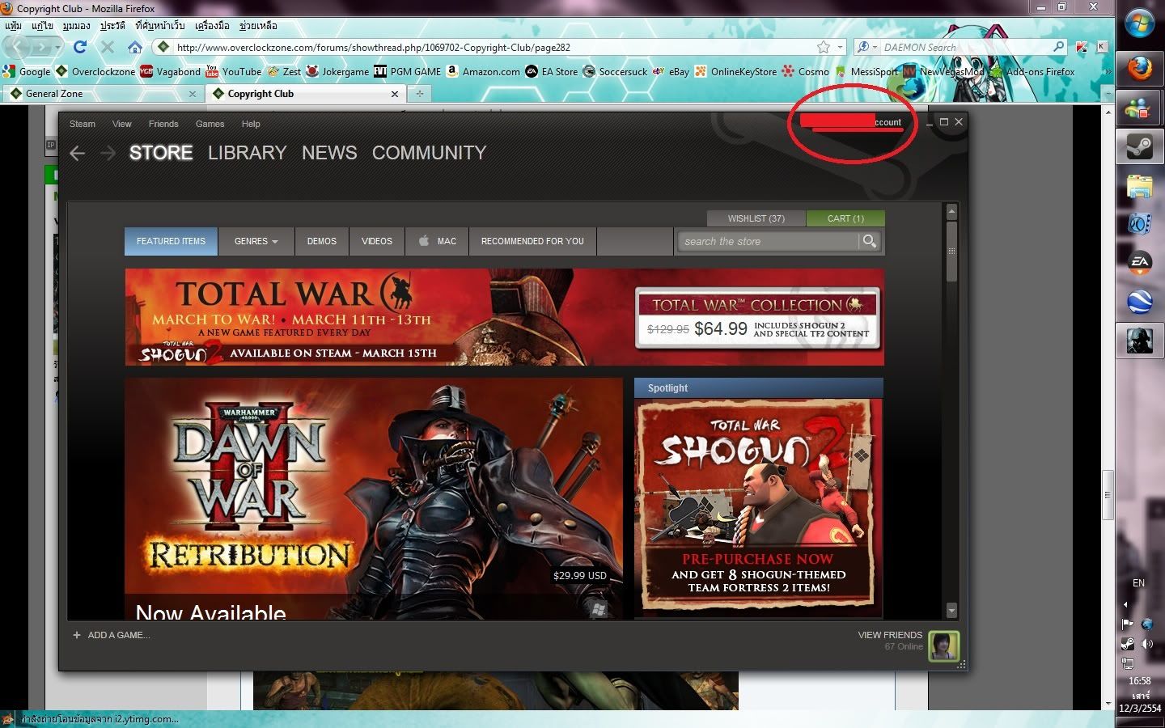This screenshot has width=1165, height=728.
Task: Click the Steam back arrow
Action: pos(78,154)
